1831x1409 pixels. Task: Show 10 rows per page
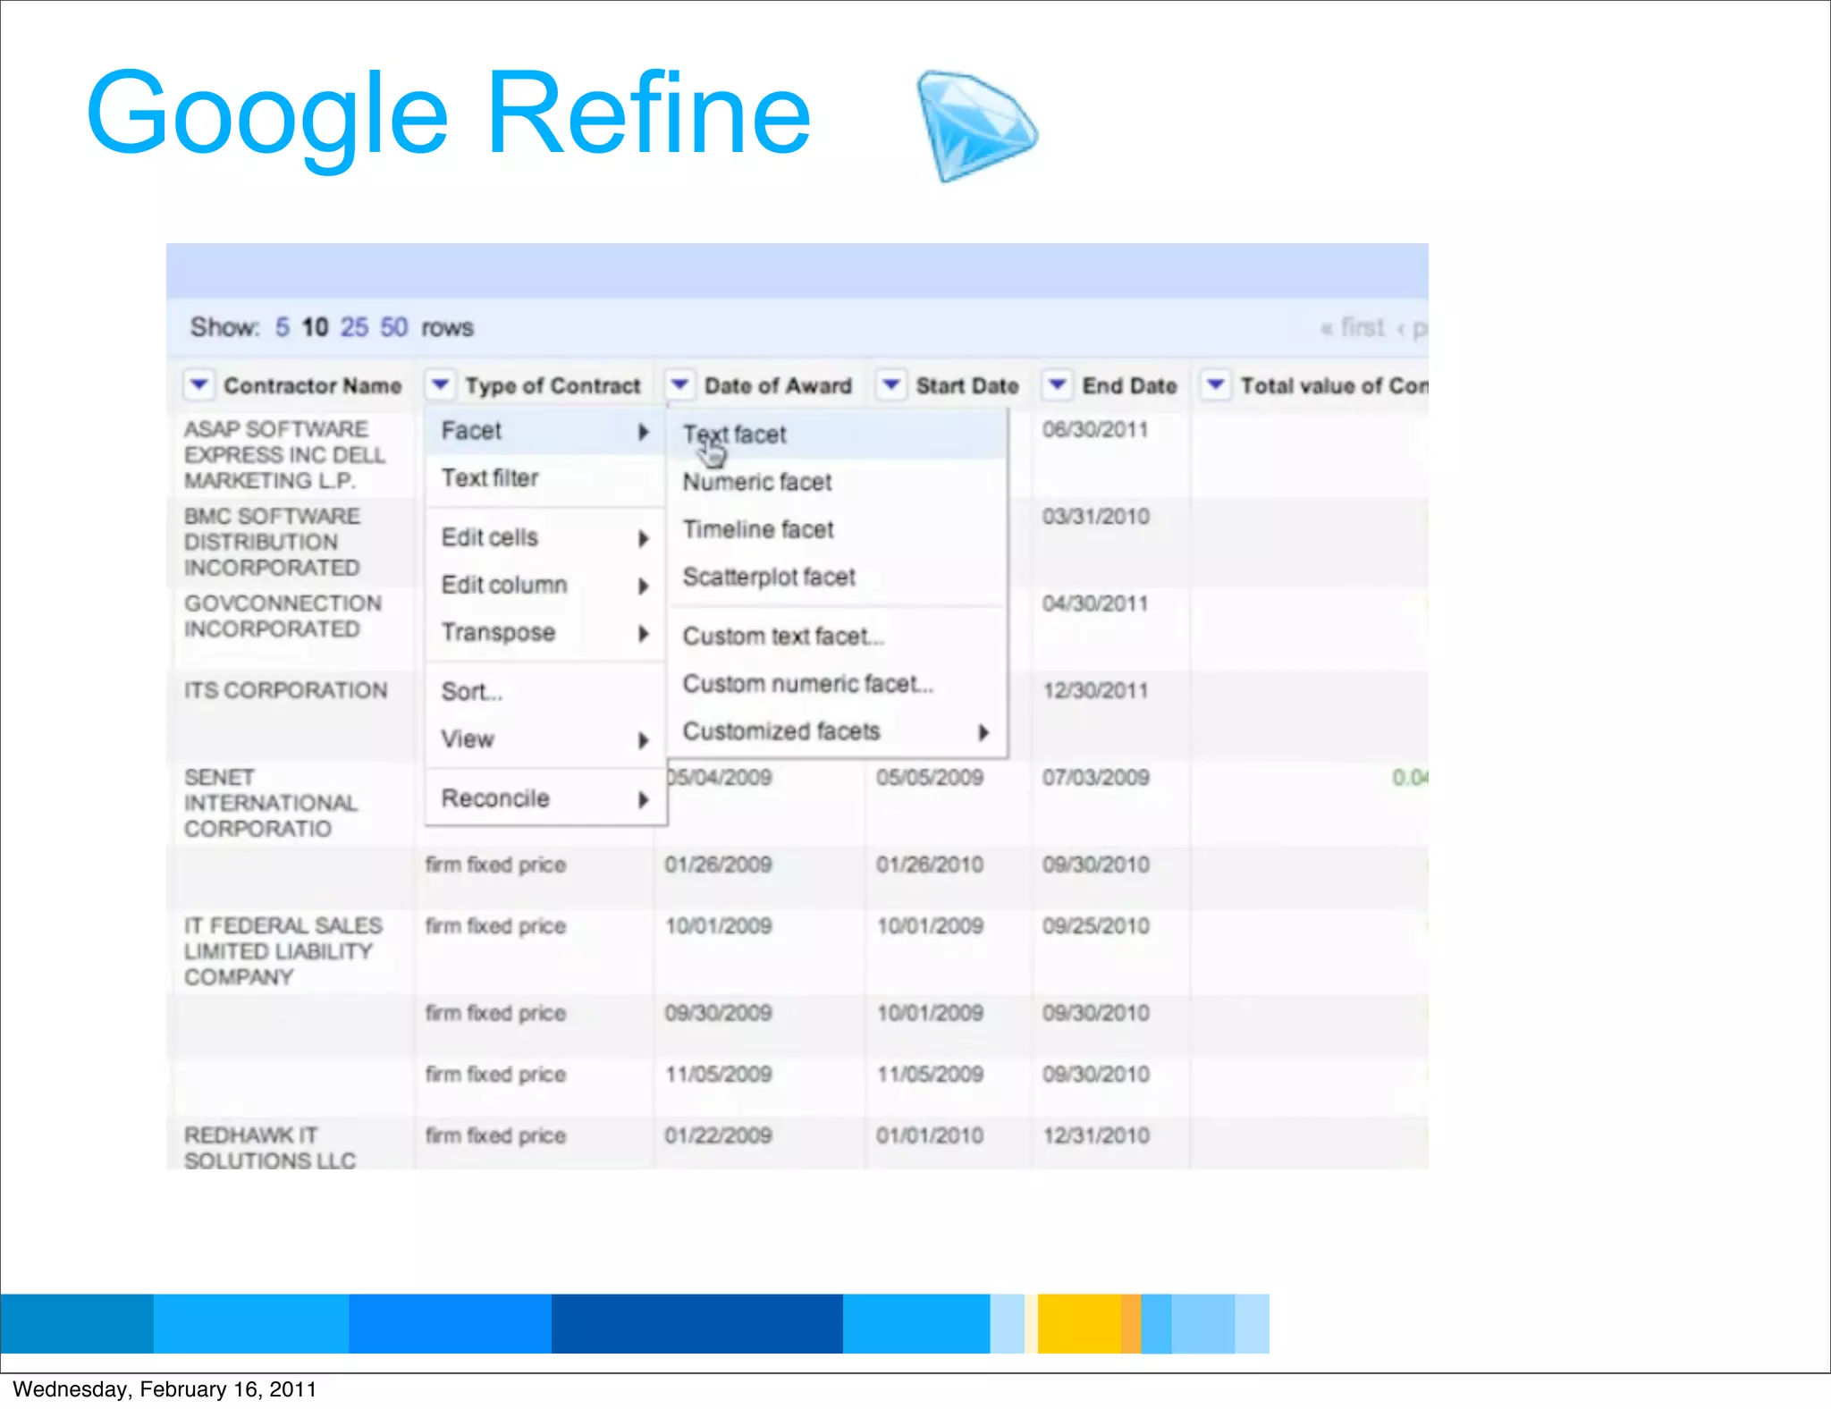(x=315, y=327)
